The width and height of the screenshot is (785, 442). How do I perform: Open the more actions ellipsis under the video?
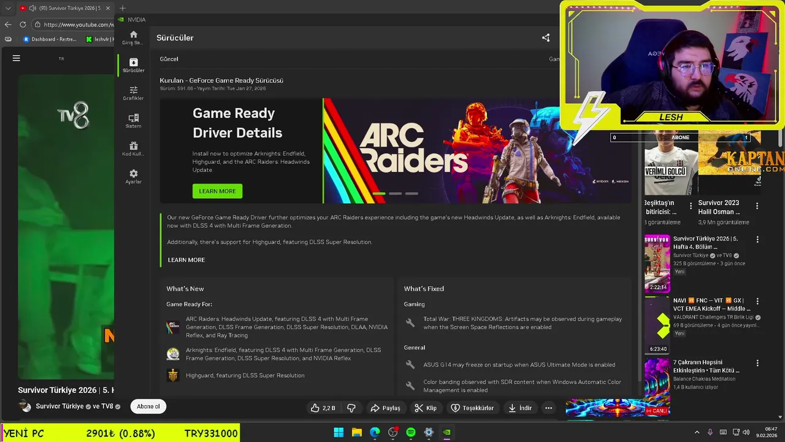pos(548,408)
